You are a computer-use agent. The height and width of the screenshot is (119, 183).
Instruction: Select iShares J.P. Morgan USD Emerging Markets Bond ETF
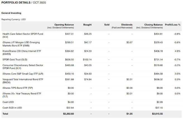click(21, 44)
